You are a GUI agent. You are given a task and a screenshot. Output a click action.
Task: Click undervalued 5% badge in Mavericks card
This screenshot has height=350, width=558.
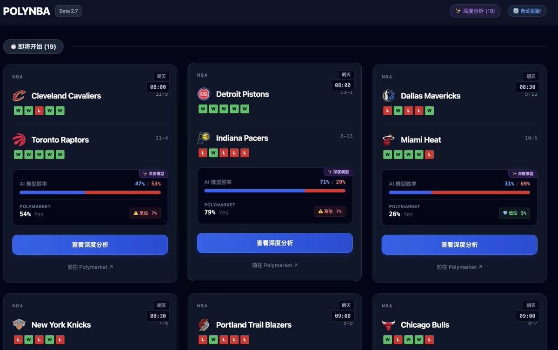tap(514, 213)
